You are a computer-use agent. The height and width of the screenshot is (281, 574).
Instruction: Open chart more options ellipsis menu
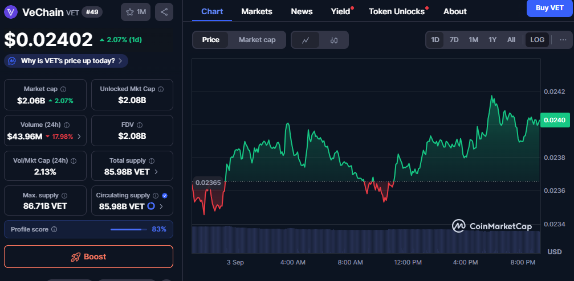563,40
